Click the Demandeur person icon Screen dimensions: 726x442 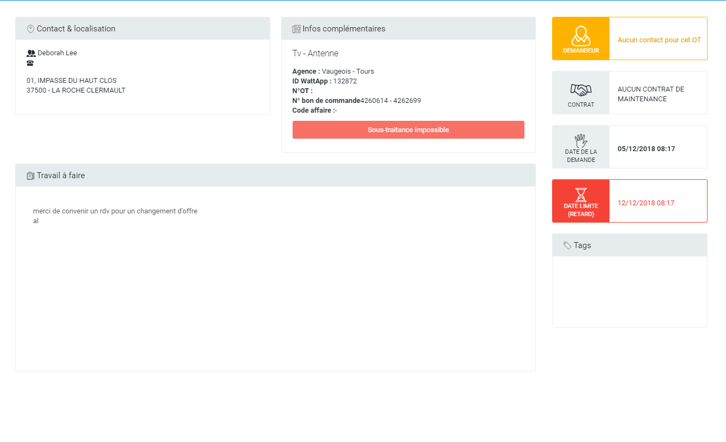pyautogui.click(x=581, y=36)
